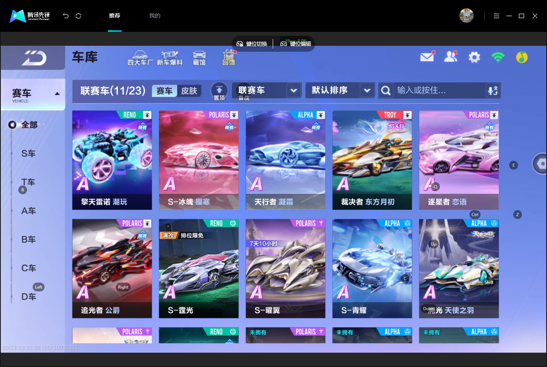The width and height of the screenshot is (547, 367).
Task: Select the 全部 category filter
Action: [x=29, y=125]
